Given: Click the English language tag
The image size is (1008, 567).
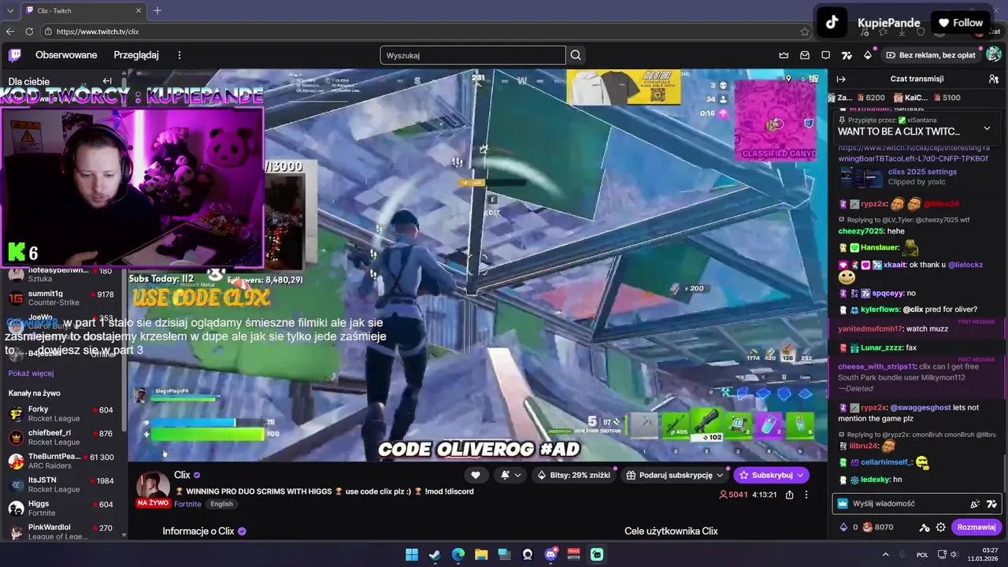Looking at the screenshot, I should click(x=221, y=504).
